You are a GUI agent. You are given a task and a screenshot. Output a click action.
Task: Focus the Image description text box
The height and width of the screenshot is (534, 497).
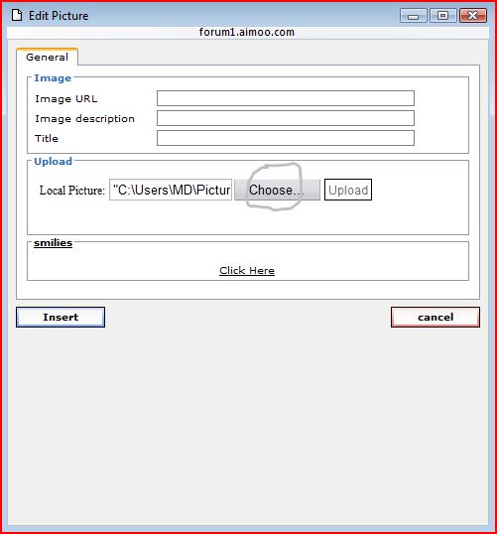286,118
